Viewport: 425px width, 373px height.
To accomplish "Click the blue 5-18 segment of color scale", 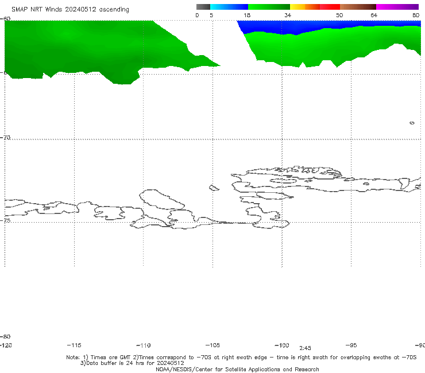I will click(229, 7).
